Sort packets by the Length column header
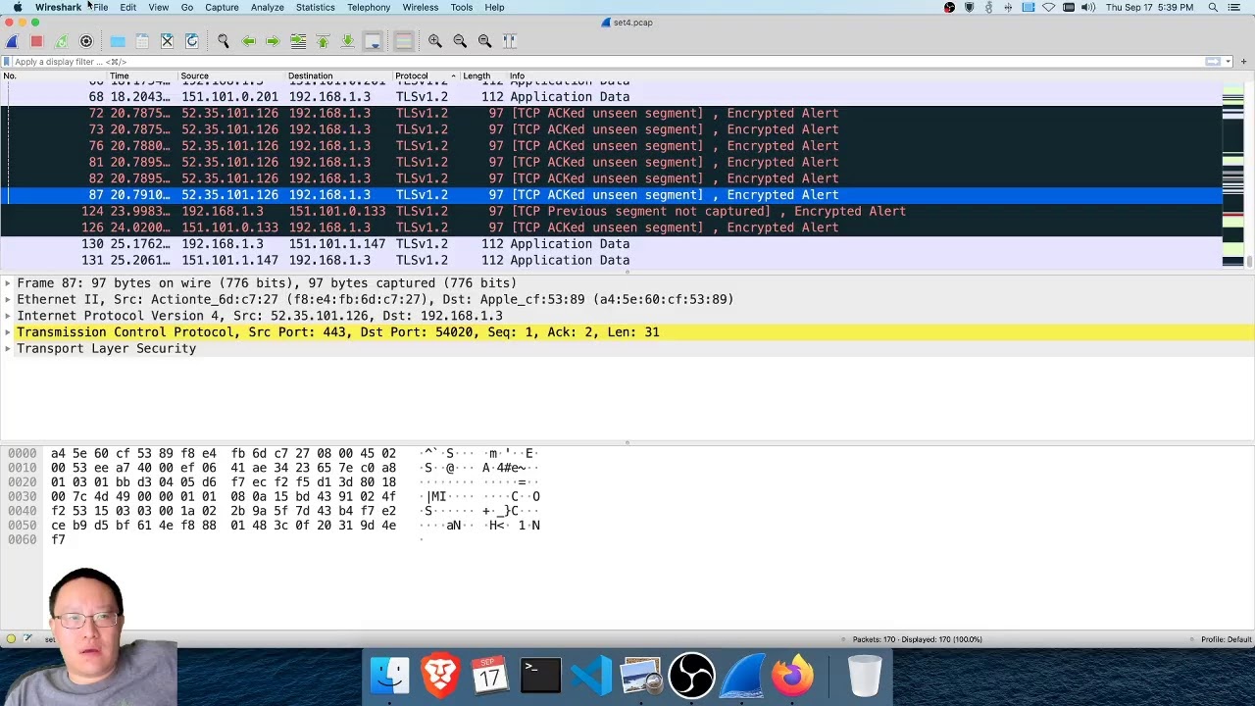Image resolution: width=1255 pixels, height=706 pixels. [481, 76]
